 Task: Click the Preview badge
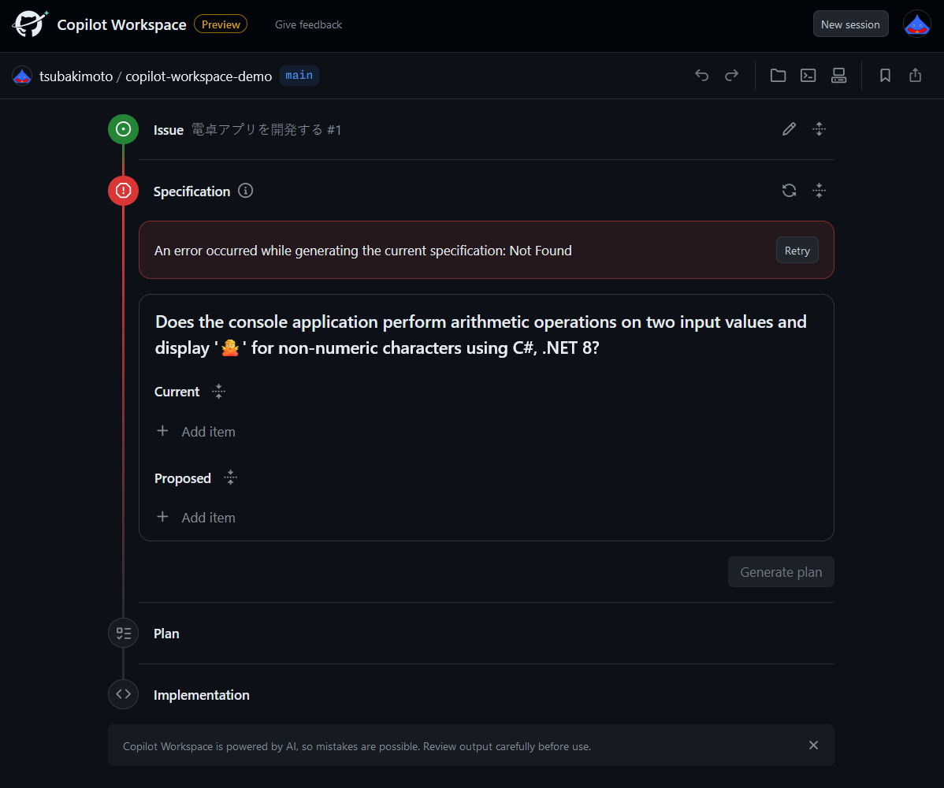(221, 24)
